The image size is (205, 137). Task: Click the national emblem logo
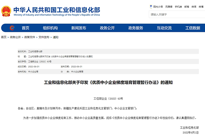point(7,10)
